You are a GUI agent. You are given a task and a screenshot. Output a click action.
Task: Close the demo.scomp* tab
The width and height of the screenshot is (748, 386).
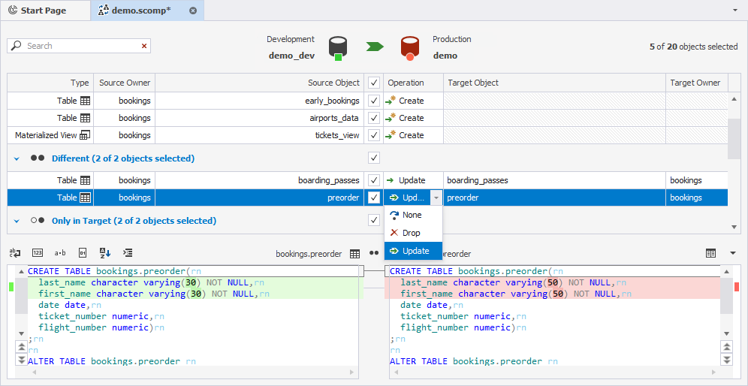point(193,11)
